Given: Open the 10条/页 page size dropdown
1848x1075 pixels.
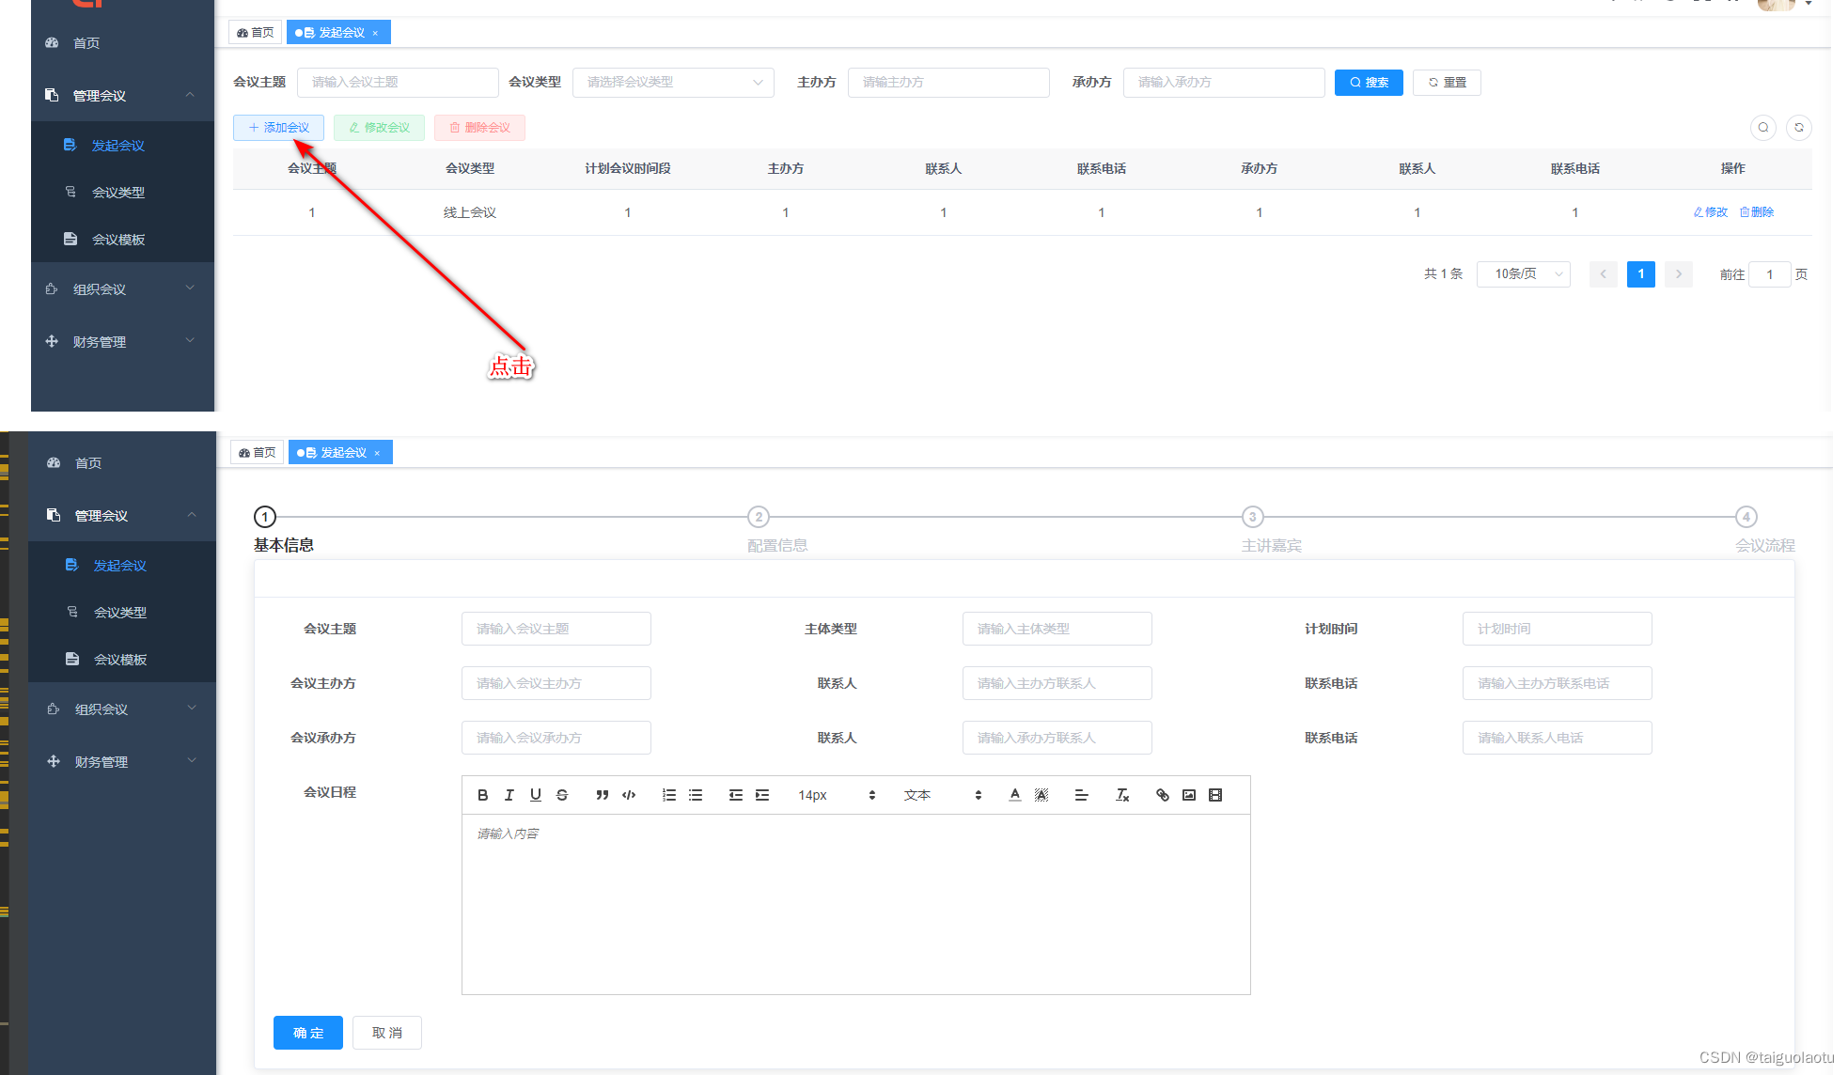Looking at the screenshot, I should pos(1523,273).
